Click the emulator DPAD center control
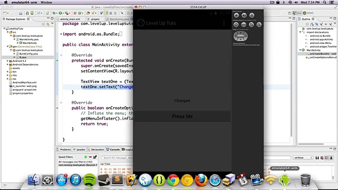The width and height of the screenshot is (338, 190). click(x=240, y=36)
